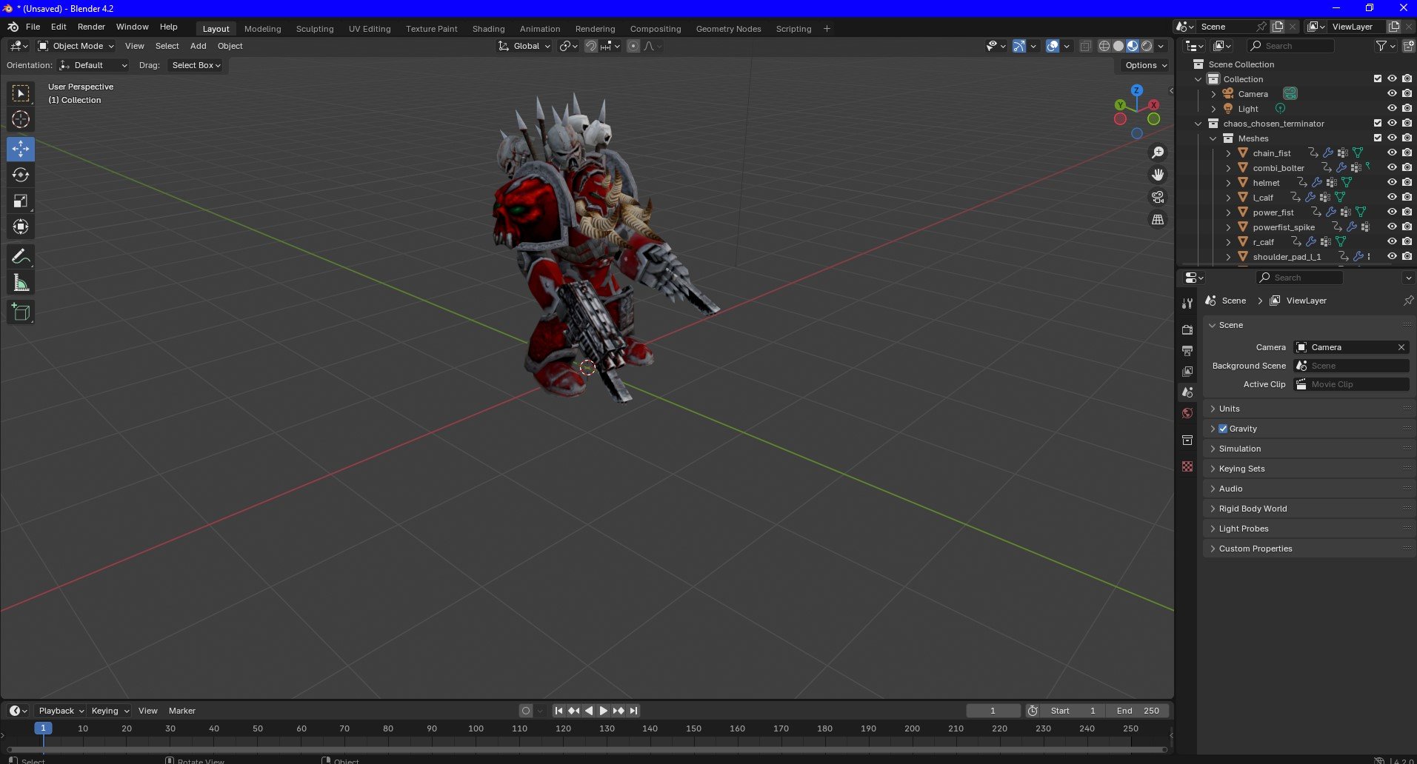Switch to the Geometry Nodes tab
1417x764 pixels.
point(728,29)
